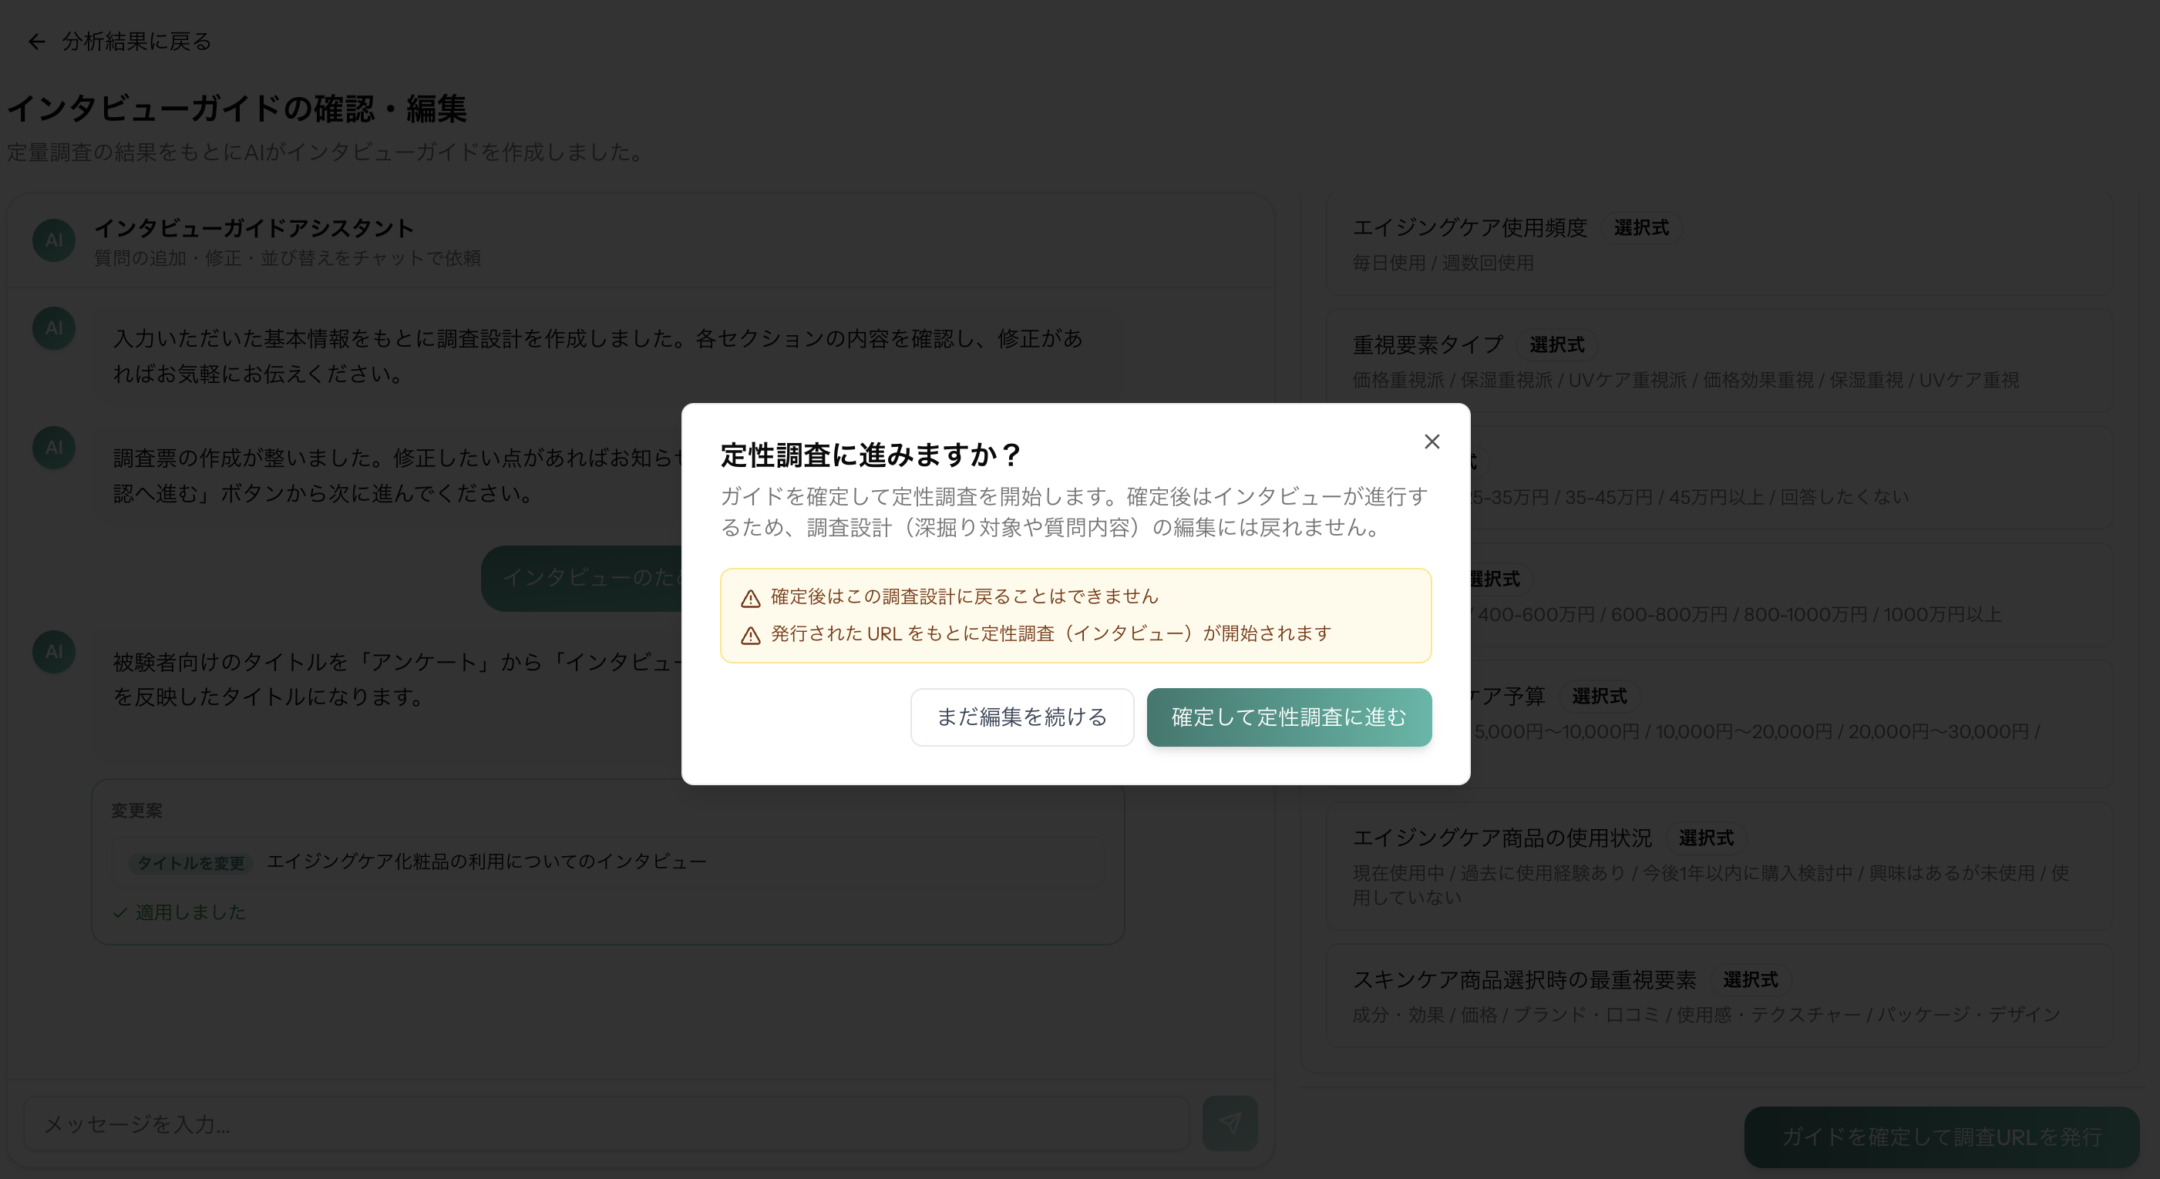The height and width of the screenshot is (1179, 2160).
Task: Close the dialog with the X icon
Action: [1432, 442]
